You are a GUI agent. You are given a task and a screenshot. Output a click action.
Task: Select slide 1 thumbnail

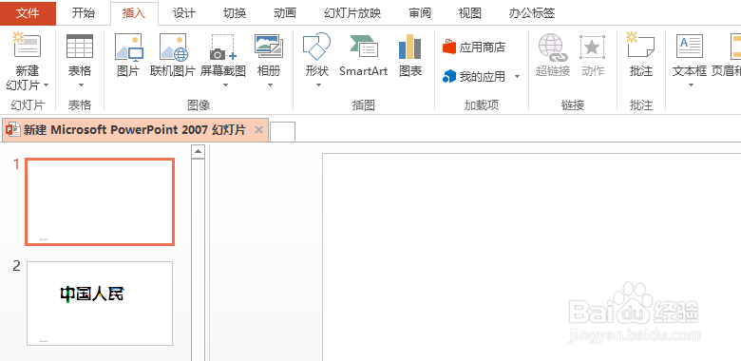click(100, 201)
